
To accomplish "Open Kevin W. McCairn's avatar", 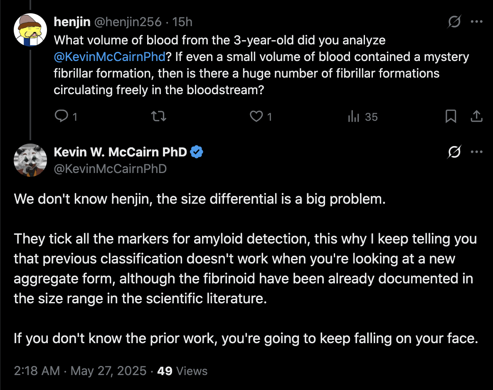I will click(30, 161).
